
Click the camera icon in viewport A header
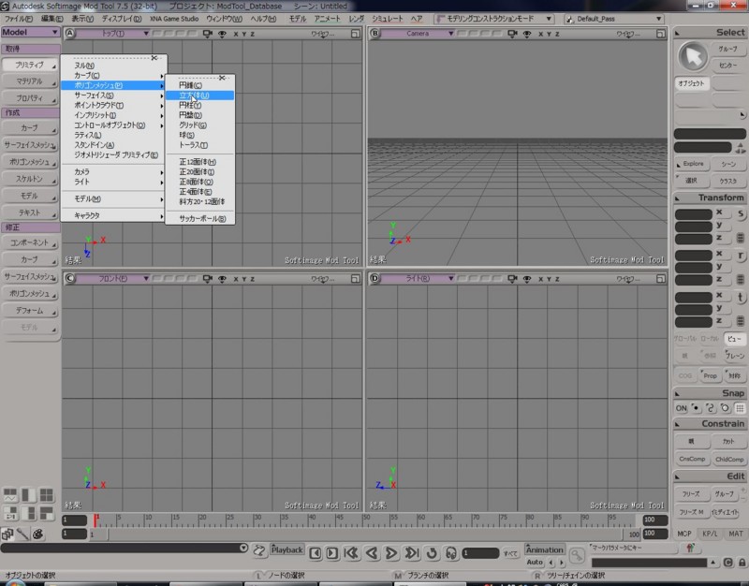coord(207,34)
